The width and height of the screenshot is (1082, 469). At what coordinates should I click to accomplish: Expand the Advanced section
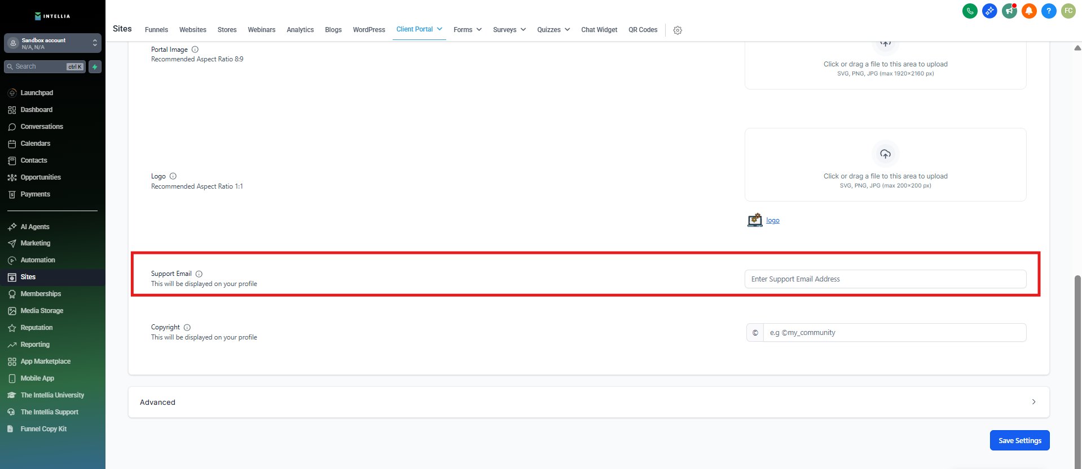(x=589, y=402)
